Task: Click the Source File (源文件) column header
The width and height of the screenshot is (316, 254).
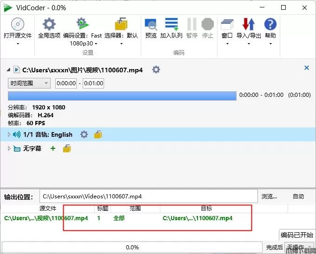Action: [x=47, y=209]
